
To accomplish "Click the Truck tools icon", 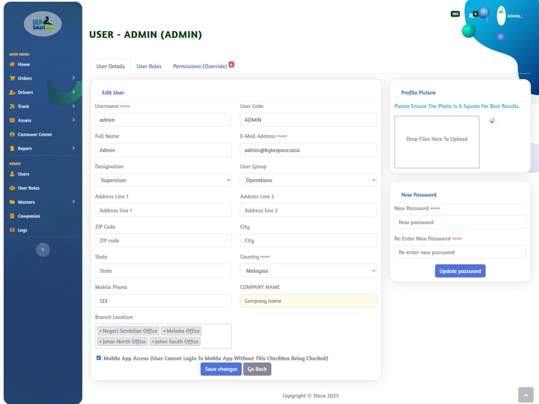I will [12, 107].
